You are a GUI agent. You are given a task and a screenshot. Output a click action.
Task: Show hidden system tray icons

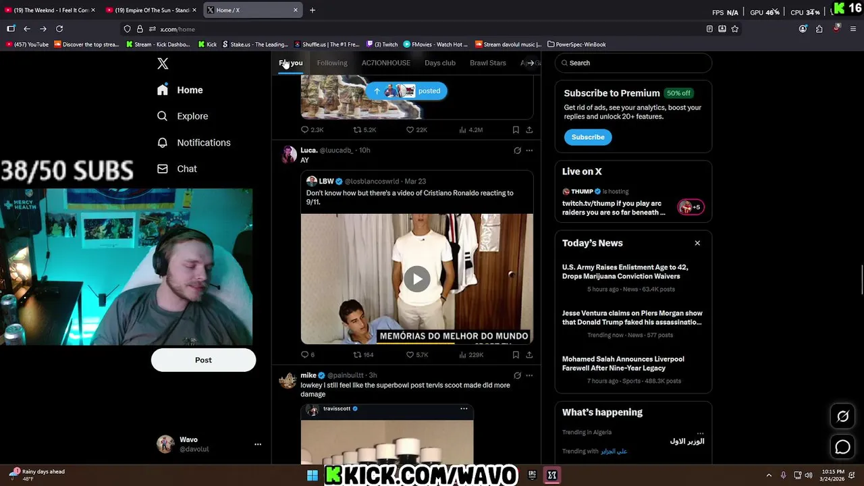pos(769,475)
